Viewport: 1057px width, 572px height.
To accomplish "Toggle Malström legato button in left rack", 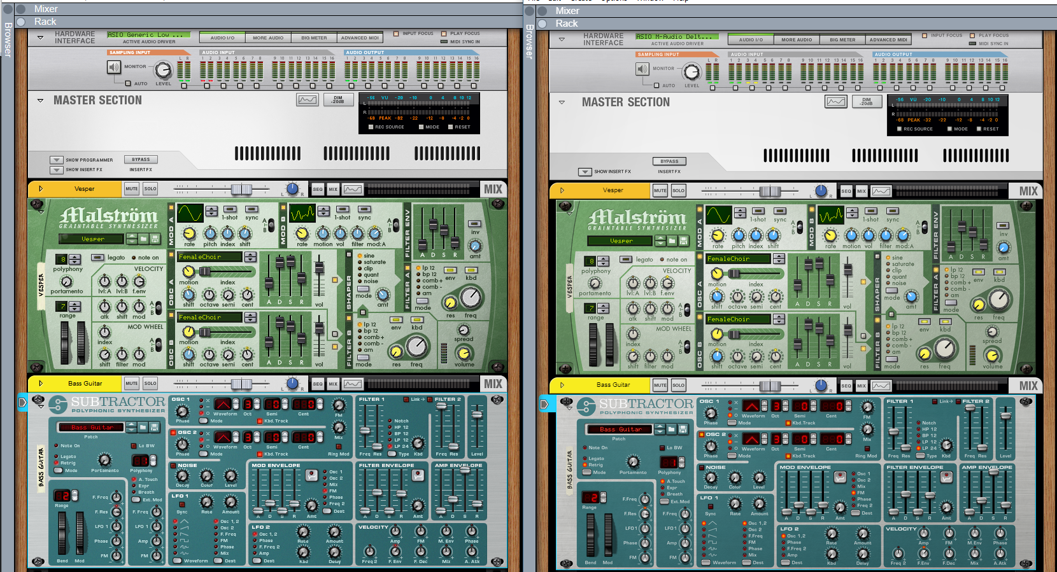I will click(x=97, y=258).
